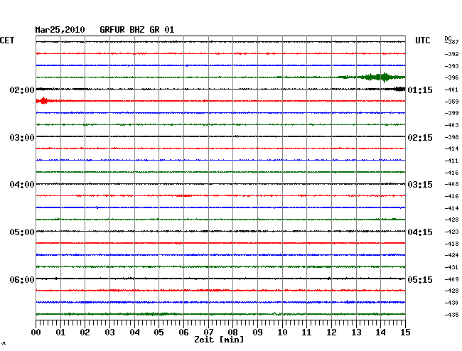Click the DC offset value '-409'
Viewport: 462px width, 351px height.
451,279
